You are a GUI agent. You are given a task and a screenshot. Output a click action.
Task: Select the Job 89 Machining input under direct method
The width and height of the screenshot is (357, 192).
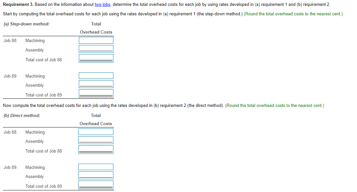pyautogui.click(x=95, y=167)
